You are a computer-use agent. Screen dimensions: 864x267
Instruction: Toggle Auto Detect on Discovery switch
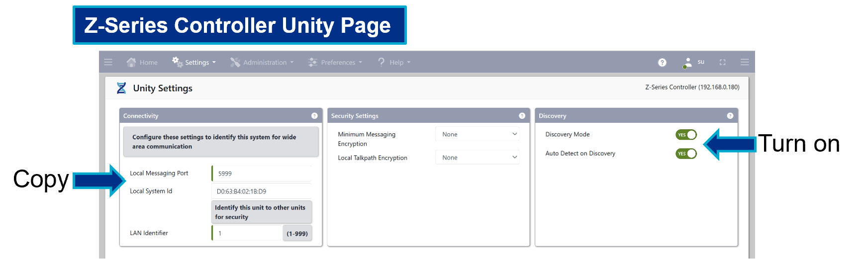coord(686,154)
